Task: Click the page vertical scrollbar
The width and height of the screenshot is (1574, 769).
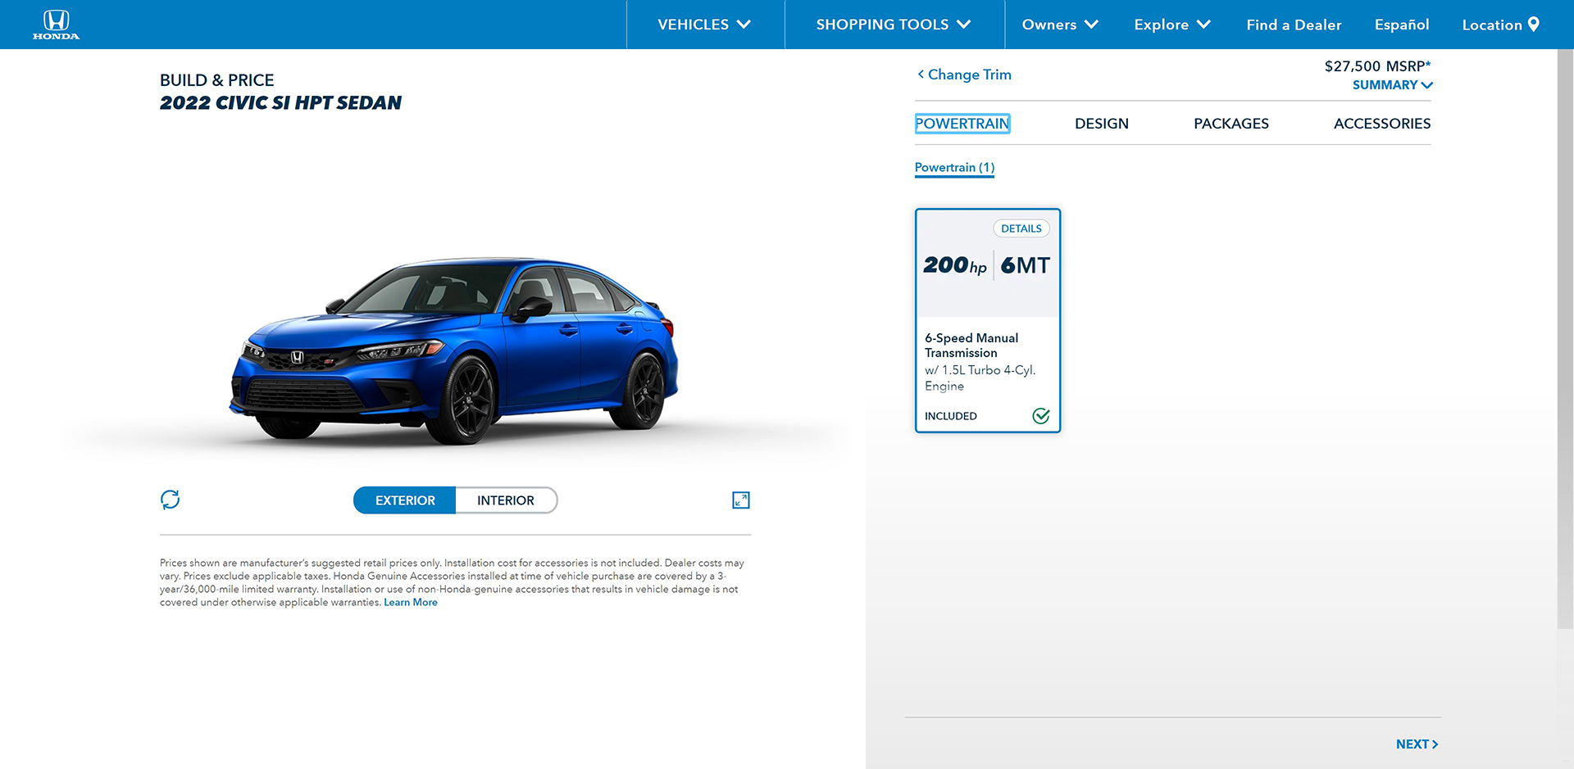Action: coord(1565,340)
